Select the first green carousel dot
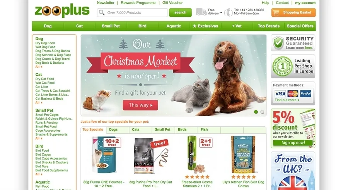348x190 pixels. click(x=256, y=112)
